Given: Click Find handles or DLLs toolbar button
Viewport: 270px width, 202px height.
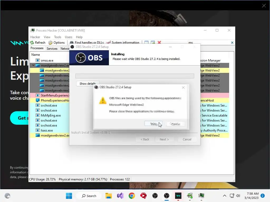Looking at the screenshot, I should tap(86, 42).
